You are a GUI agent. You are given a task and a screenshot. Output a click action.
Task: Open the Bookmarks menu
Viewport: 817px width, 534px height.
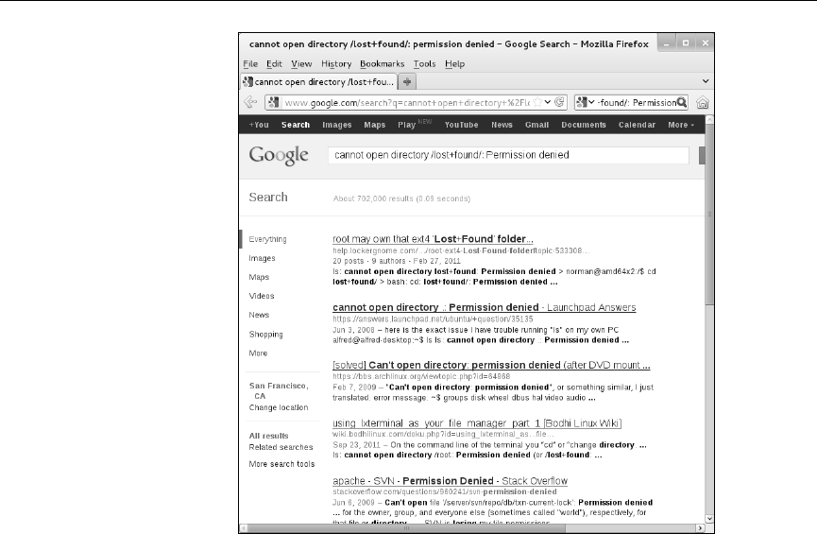pos(382,63)
